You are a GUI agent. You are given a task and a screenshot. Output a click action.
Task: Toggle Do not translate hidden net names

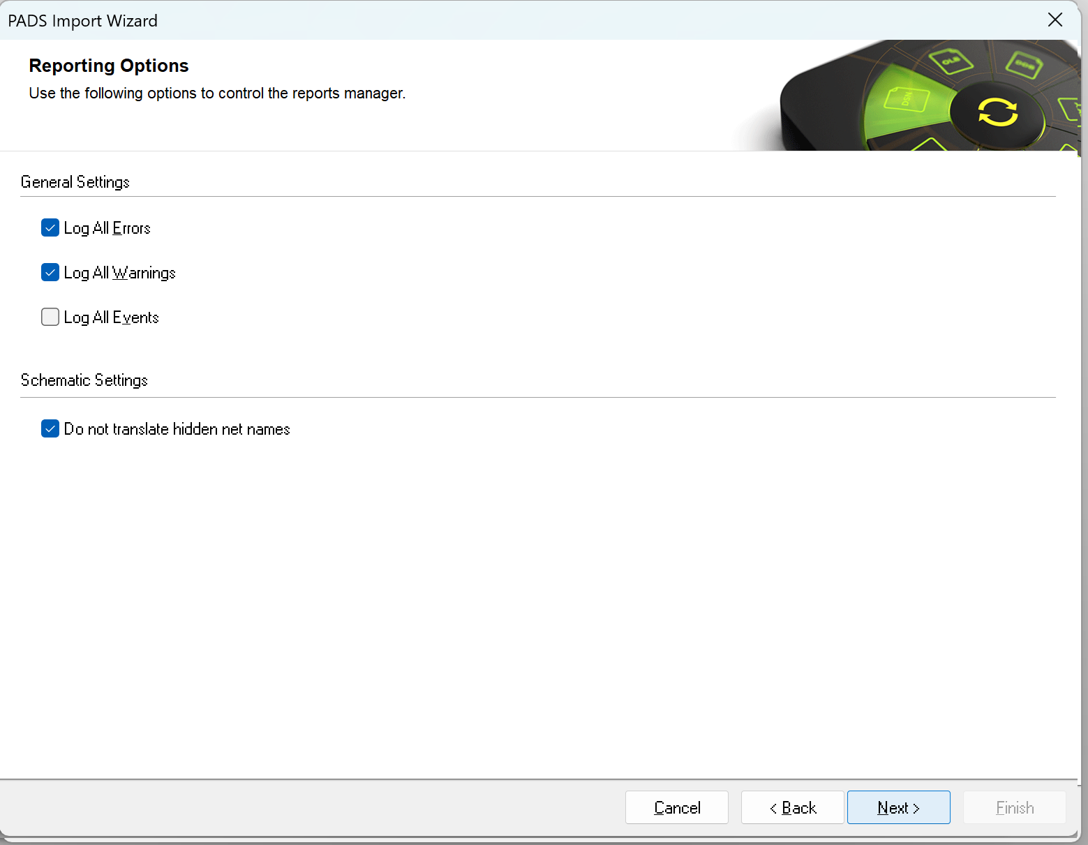tap(50, 429)
